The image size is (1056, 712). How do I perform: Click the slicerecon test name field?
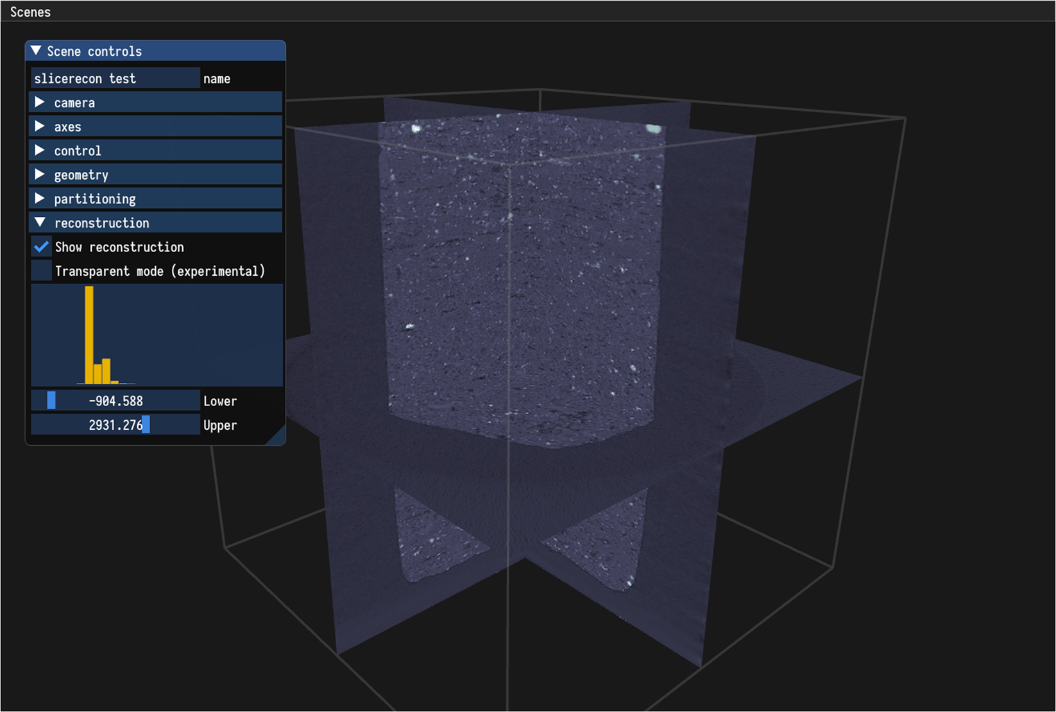click(115, 78)
